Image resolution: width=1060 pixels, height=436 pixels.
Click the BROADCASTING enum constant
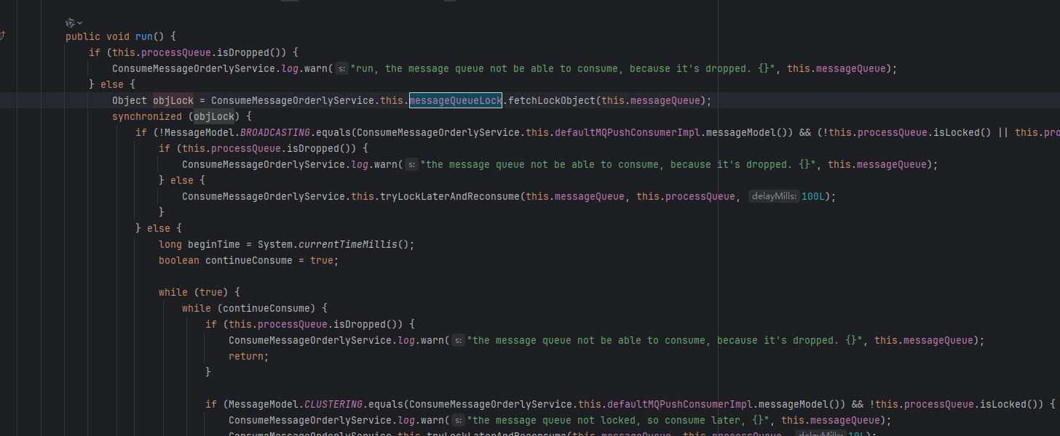pyautogui.click(x=275, y=132)
